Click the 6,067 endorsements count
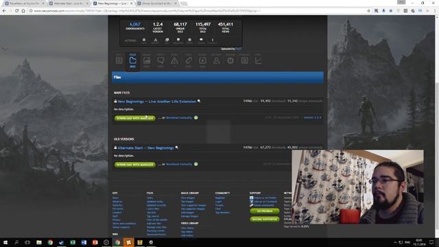This screenshot has height=247, width=439. (135, 25)
